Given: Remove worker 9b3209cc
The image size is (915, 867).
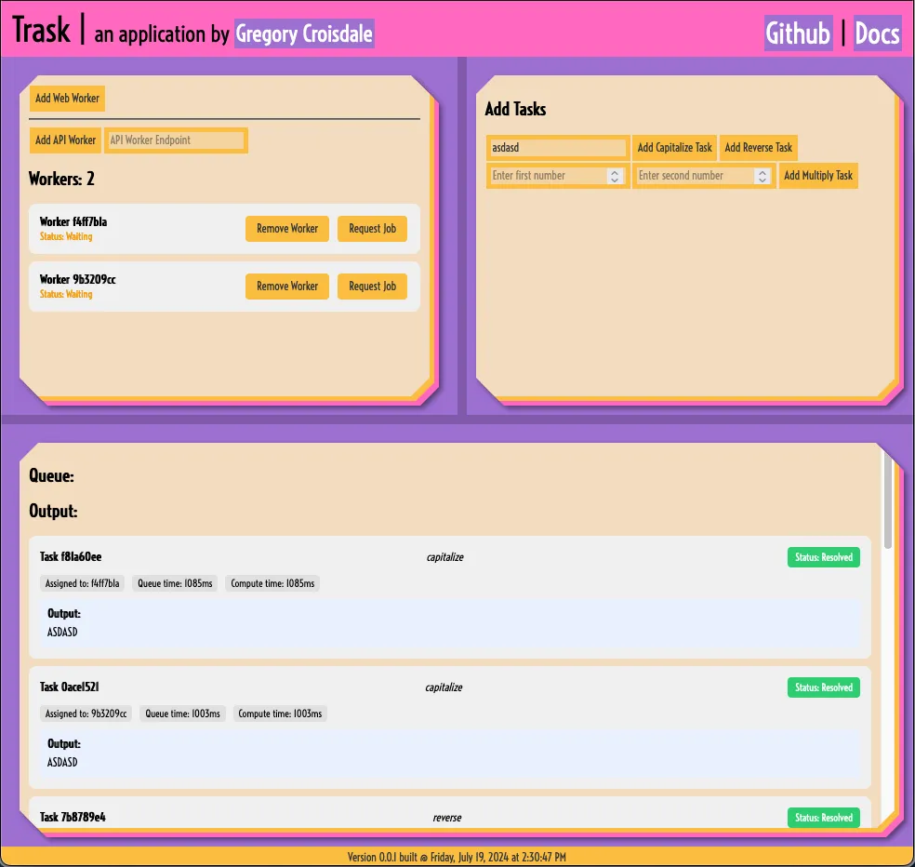Looking at the screenshot, I should click(286, 287).
